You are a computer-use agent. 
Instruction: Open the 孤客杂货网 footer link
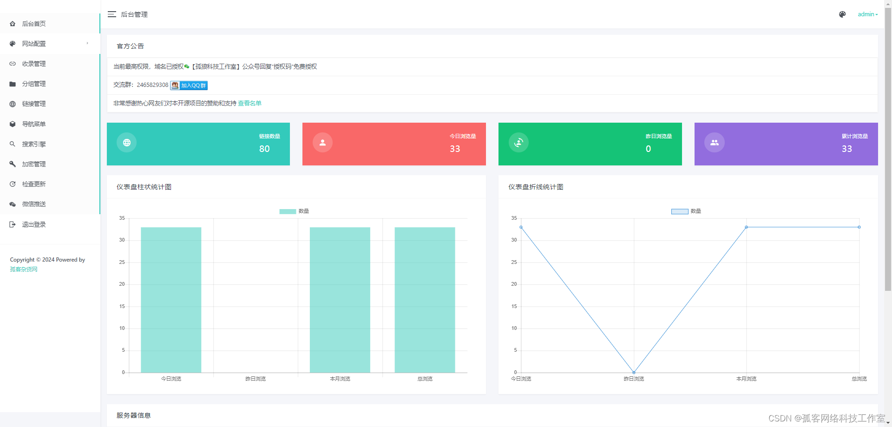click(24, 269)
